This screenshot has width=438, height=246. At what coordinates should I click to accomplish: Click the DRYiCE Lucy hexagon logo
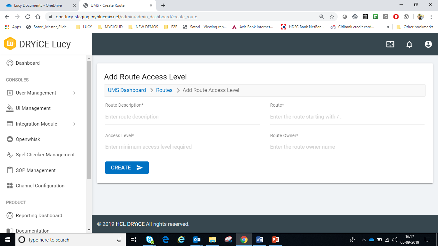point(10,44)
